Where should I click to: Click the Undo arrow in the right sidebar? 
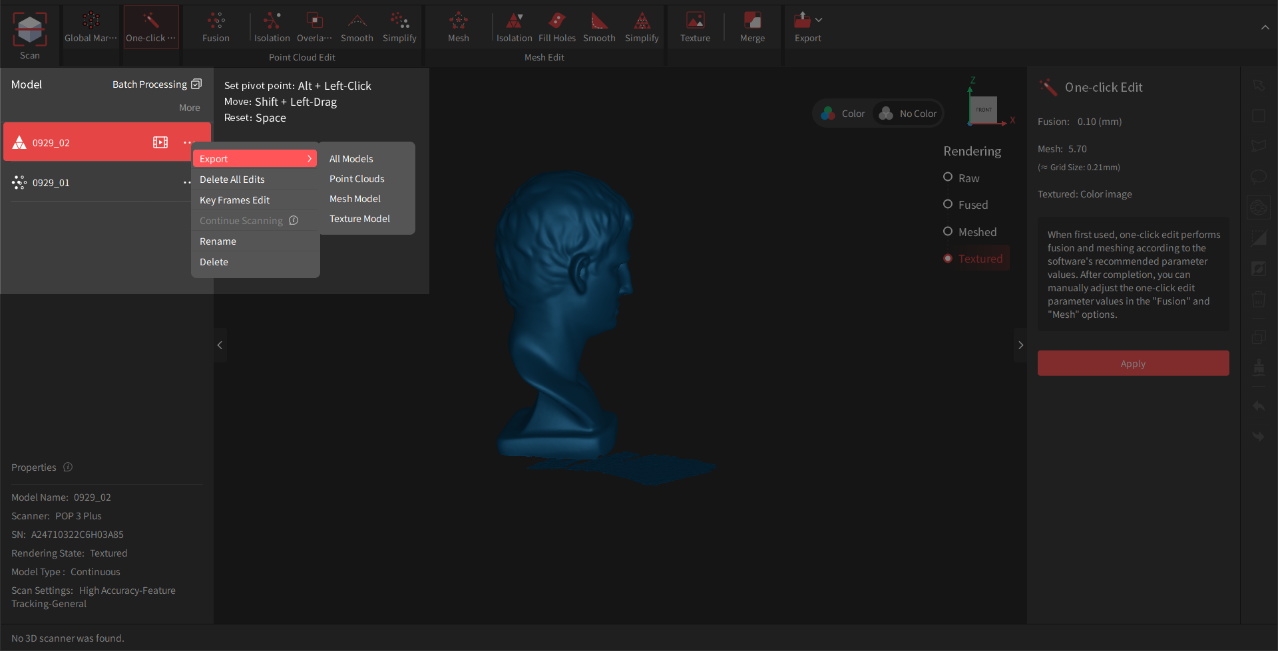tap(1259, 406)
